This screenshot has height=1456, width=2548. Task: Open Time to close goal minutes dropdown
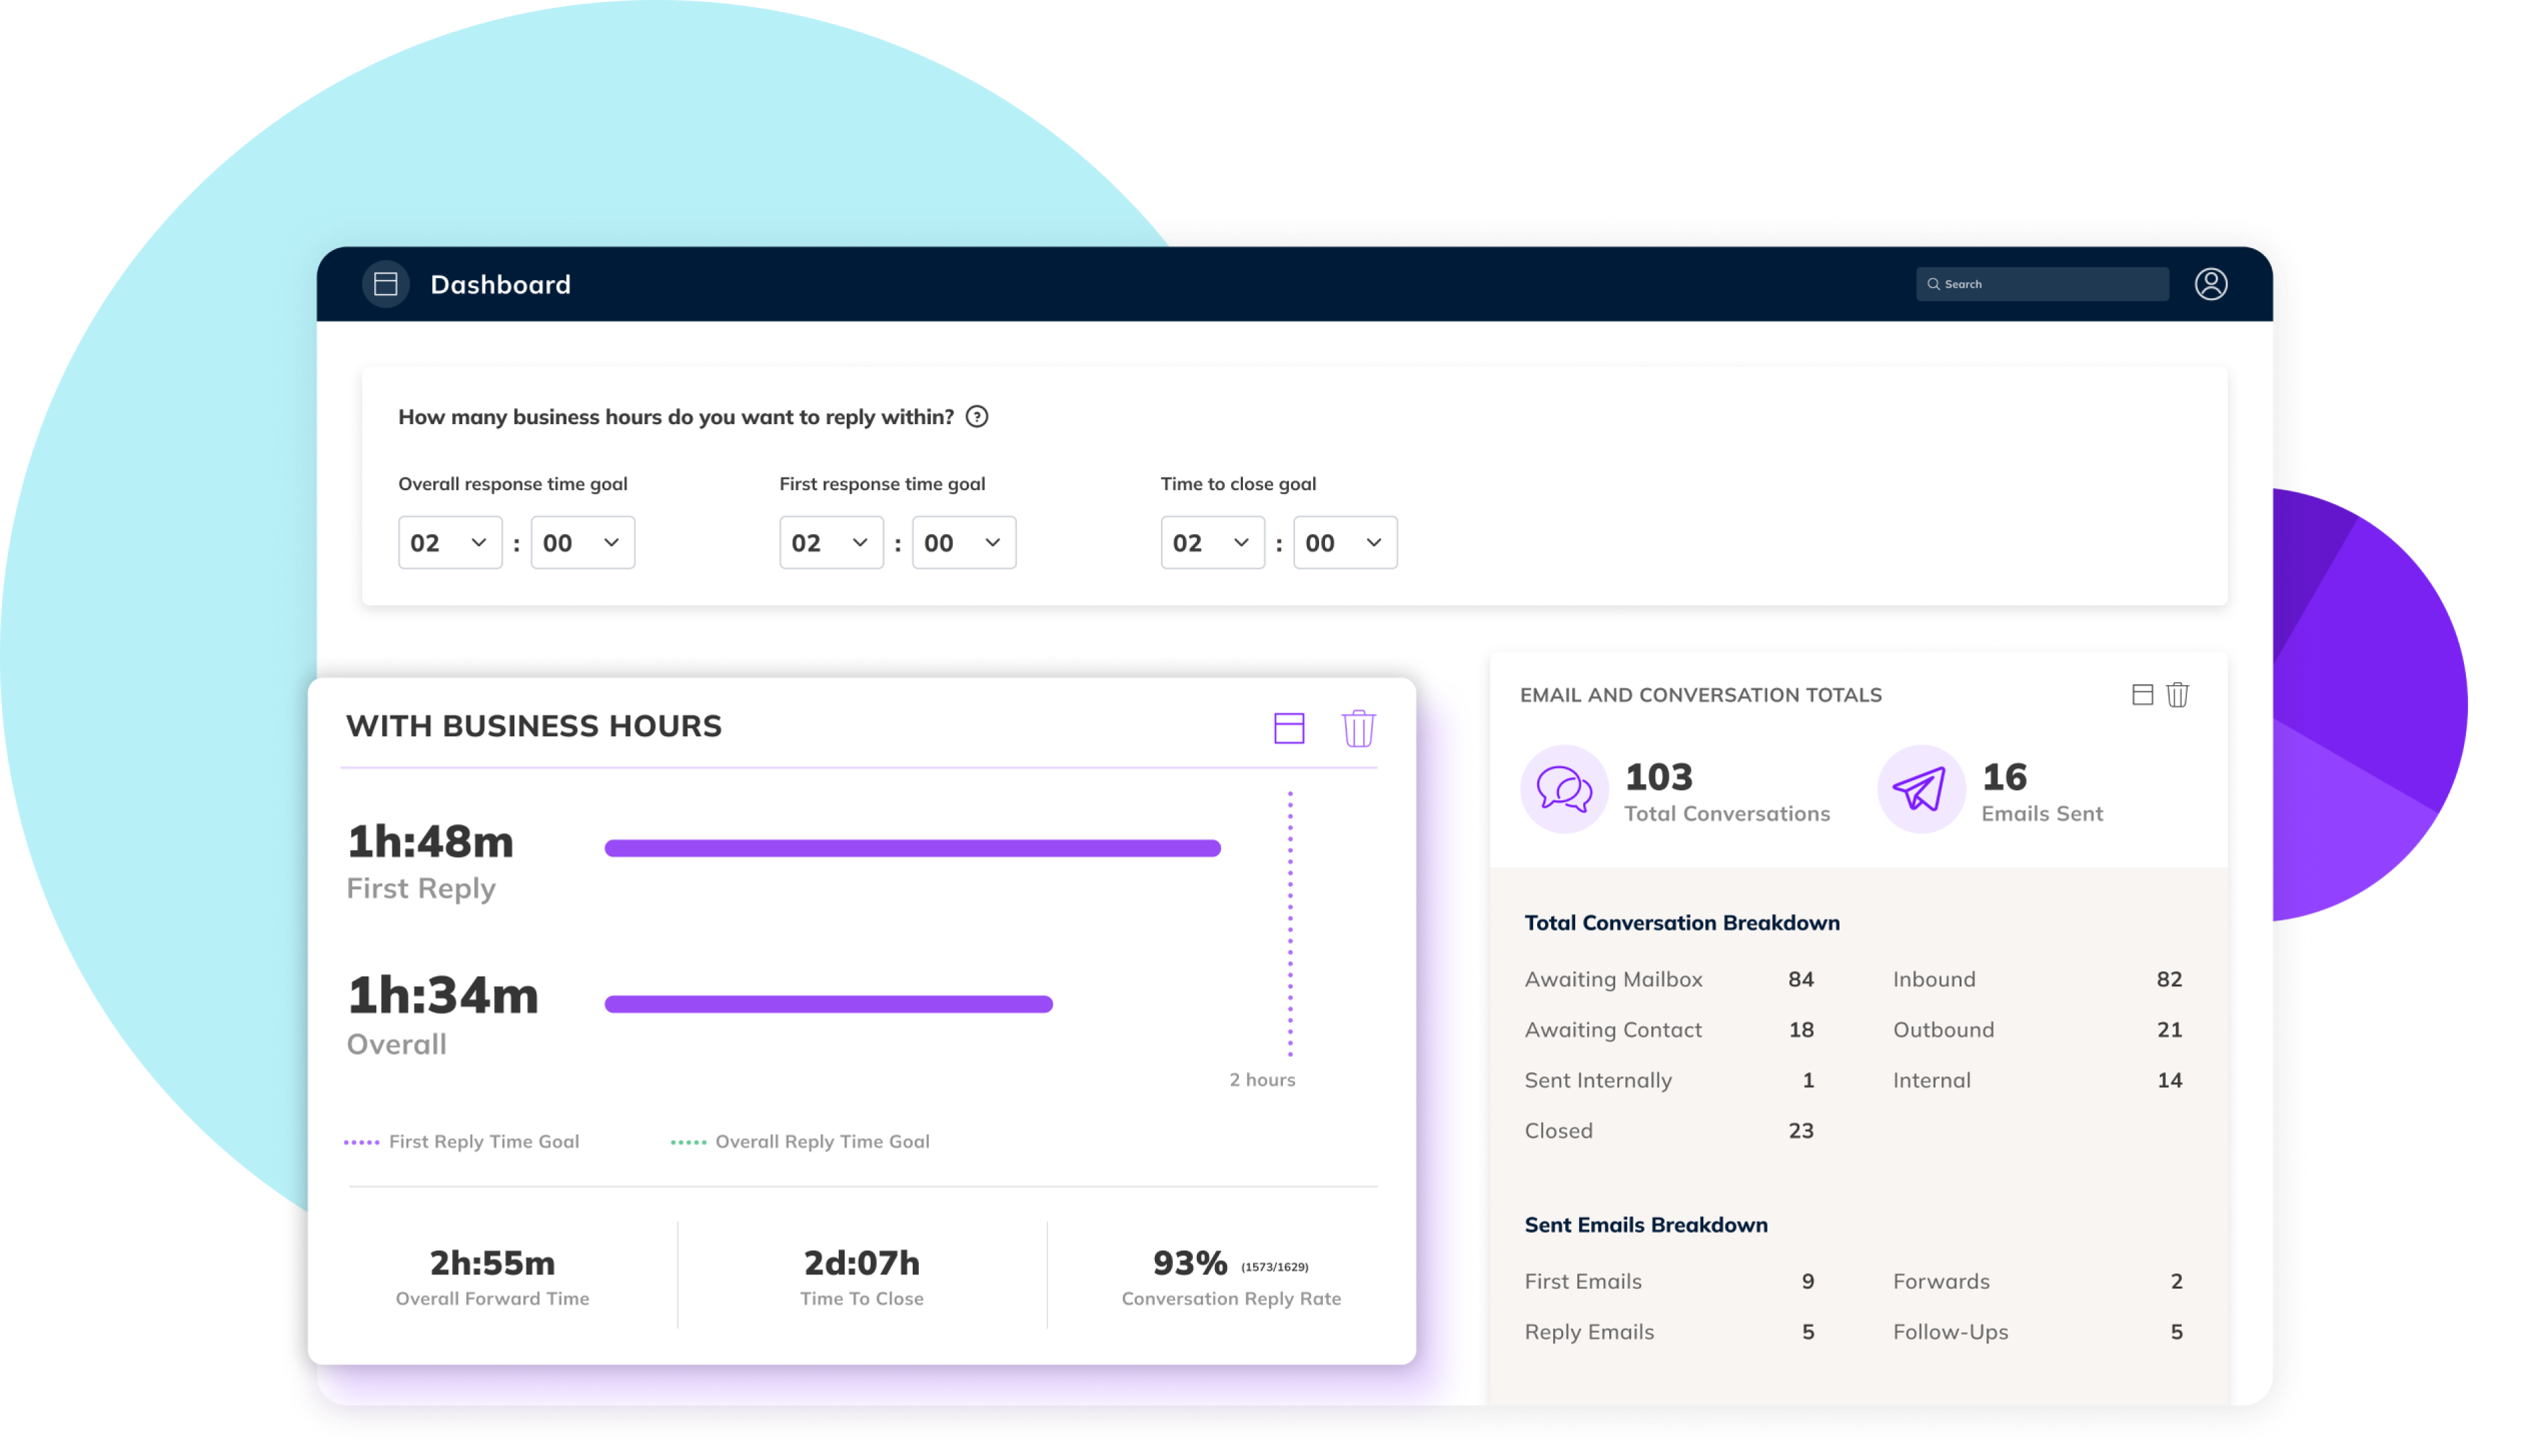(1346, 543)
